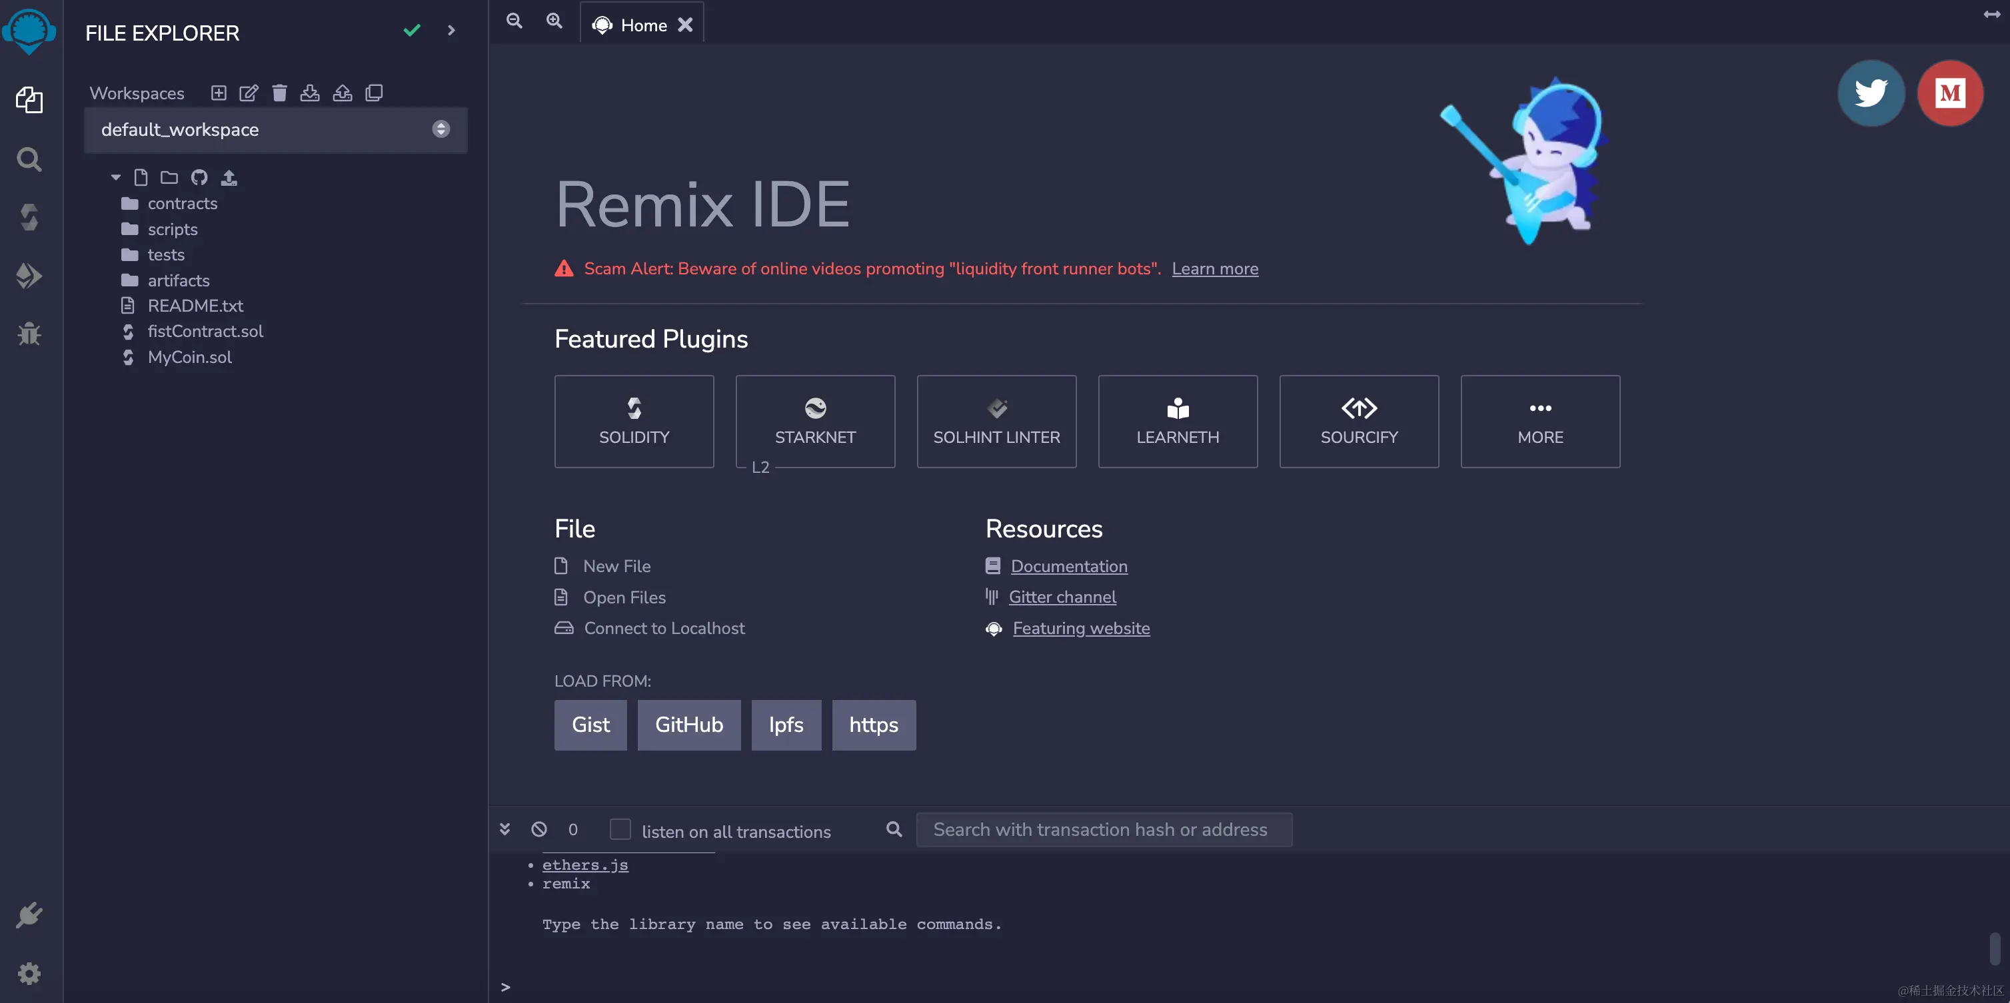Screen dimensions: 2010x1003
Task: Open the search in files icon
Action: pyautogui.click(x=29, y=159)
